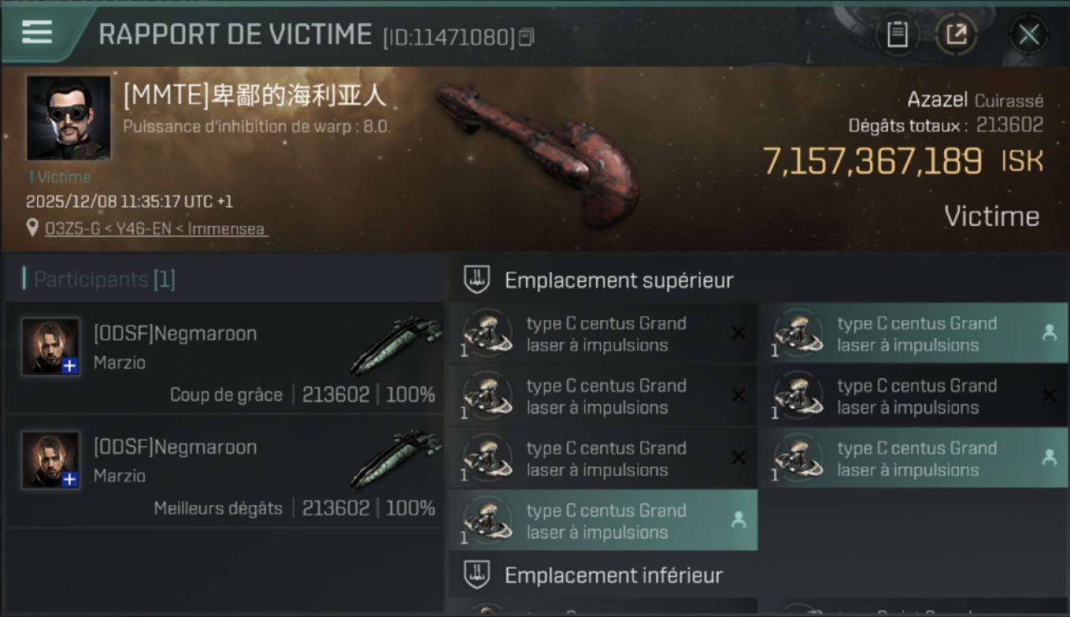Click the share export icon
Image resolution: width=1070 pixels, height=617 pixels.
pos(956,35)
